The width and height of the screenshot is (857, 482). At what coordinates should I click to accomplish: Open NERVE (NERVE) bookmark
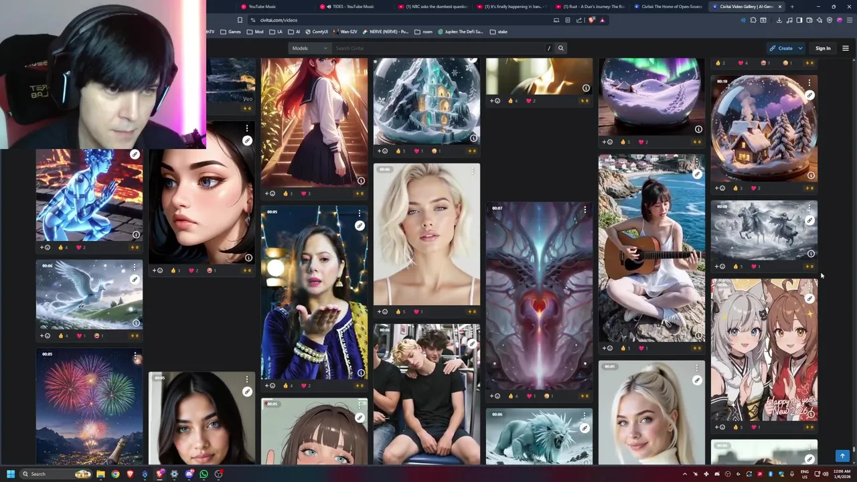coord(385,31)
